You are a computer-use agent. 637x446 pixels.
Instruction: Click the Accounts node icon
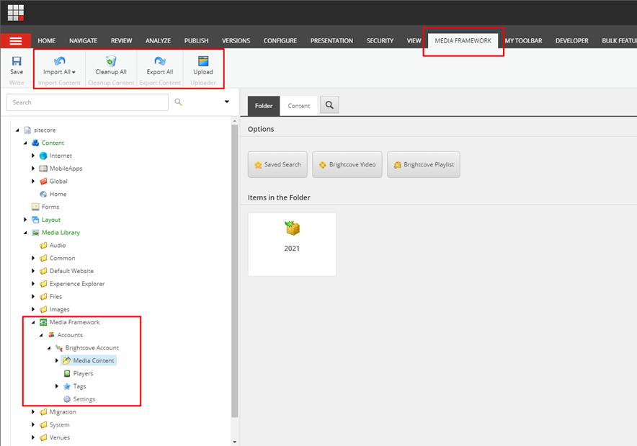pos(51,335)
